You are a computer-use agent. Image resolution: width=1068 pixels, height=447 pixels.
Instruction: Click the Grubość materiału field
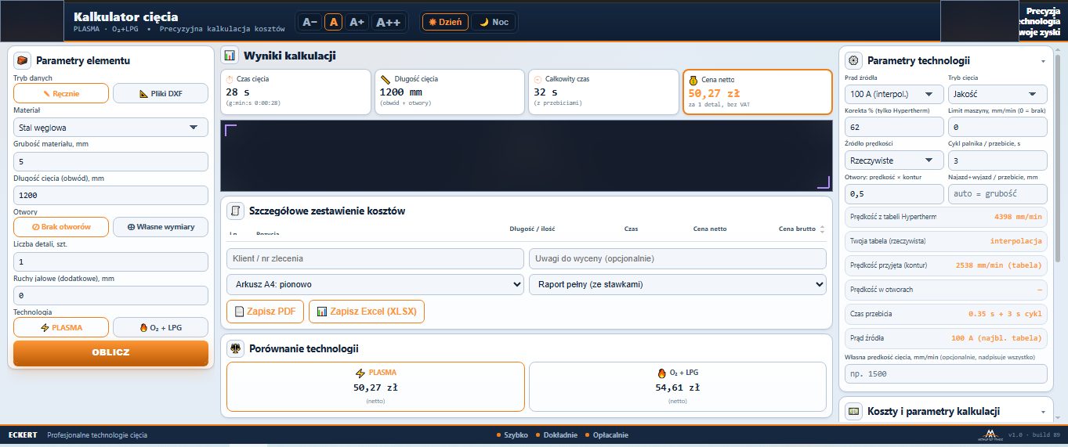pyautogui.click(x=110, y=161)
